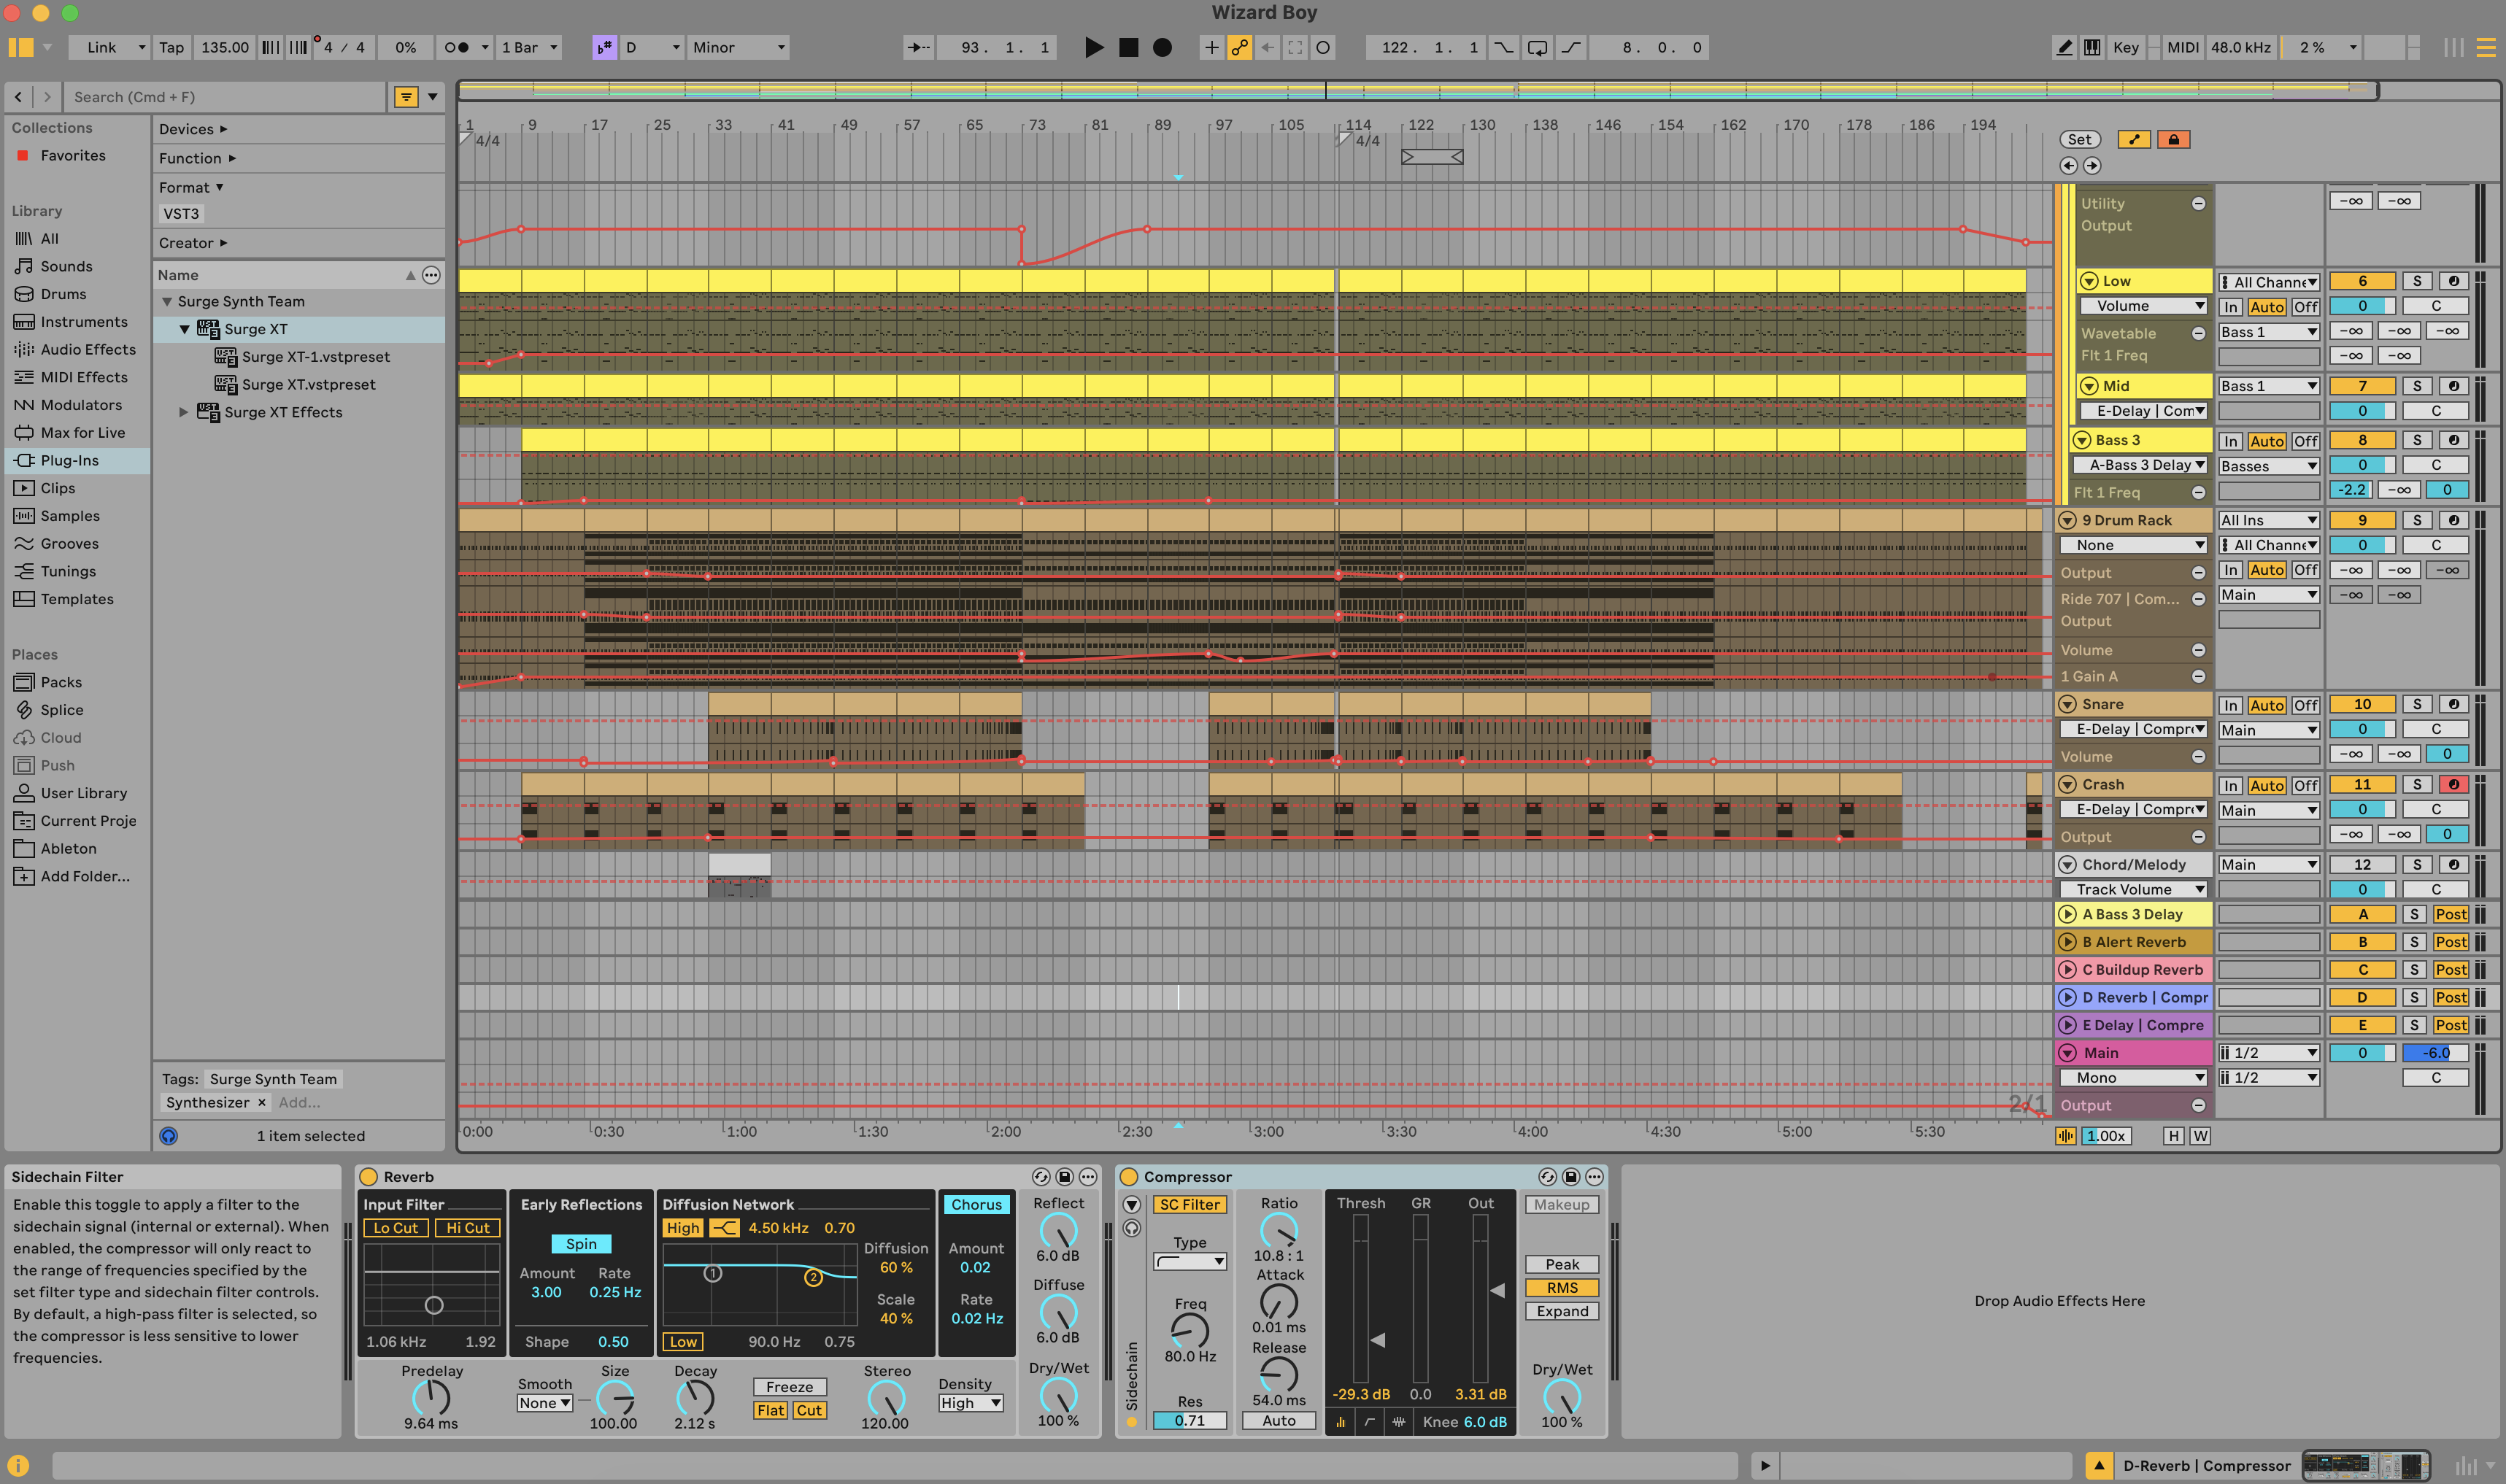This screenshot has height=1484, width=2506.
Task: Click the Arrangement Record button
Action: 1162,47
